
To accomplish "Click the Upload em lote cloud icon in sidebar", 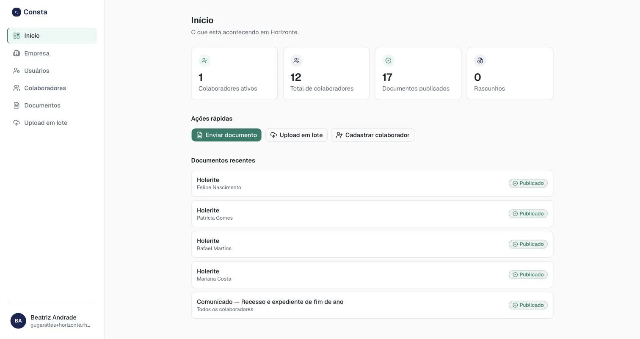I will pos(17,123).
